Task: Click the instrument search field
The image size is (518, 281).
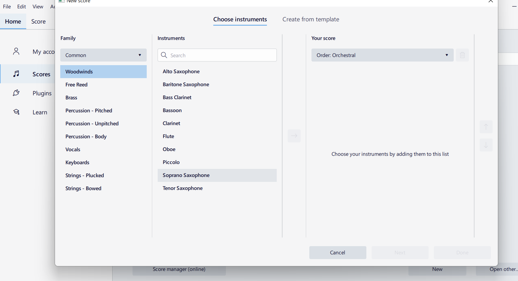Action: click(x=217, y=55)
